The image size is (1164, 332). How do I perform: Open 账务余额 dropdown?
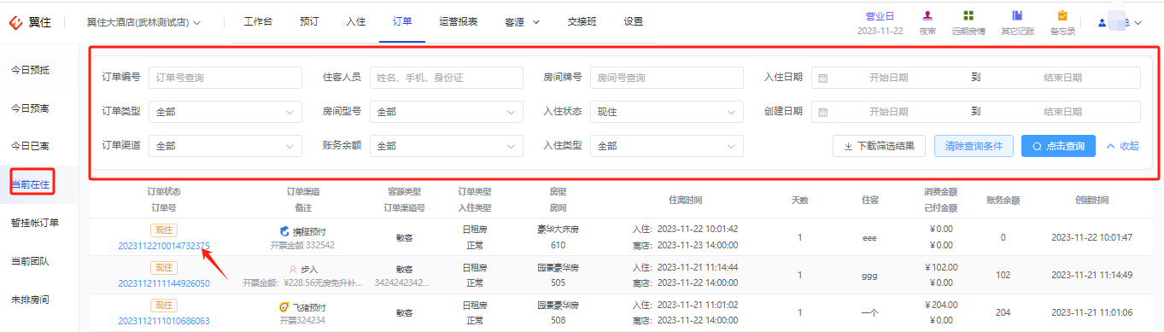[447, 146]
